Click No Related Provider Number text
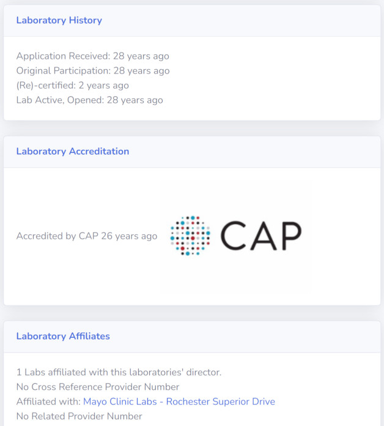384x426 pixels. 79,416
